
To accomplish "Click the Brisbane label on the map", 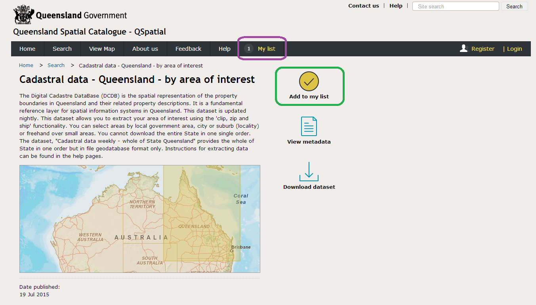I will (241, 247).
